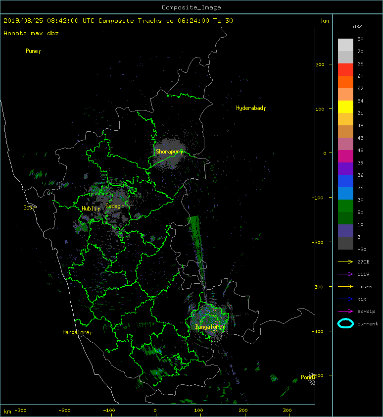383x417 pixels.
Task: Click the cyan 'current' ellipse legend icon
Action: pos(345,323)
